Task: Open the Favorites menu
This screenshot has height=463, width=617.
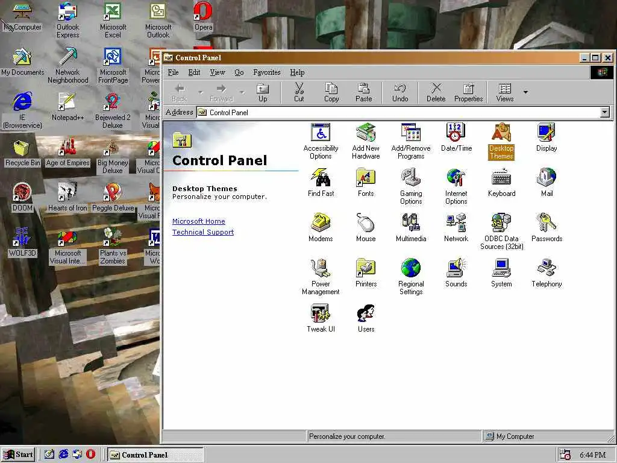Action: tap(267, 72)
